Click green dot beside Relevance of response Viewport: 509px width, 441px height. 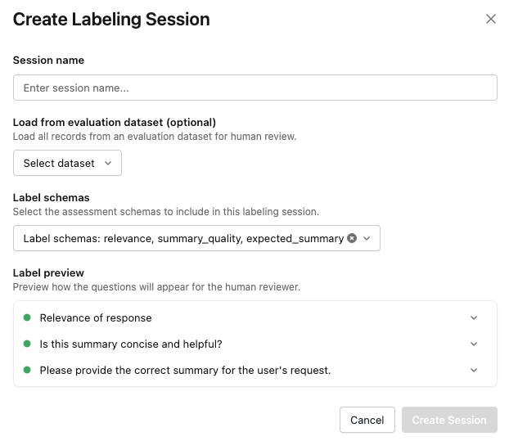(x=27, y=317)
